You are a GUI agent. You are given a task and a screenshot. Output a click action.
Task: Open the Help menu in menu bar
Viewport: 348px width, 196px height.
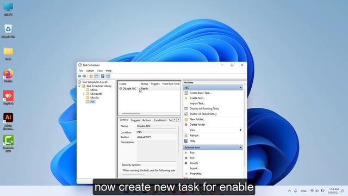click(x=109, y=71)
